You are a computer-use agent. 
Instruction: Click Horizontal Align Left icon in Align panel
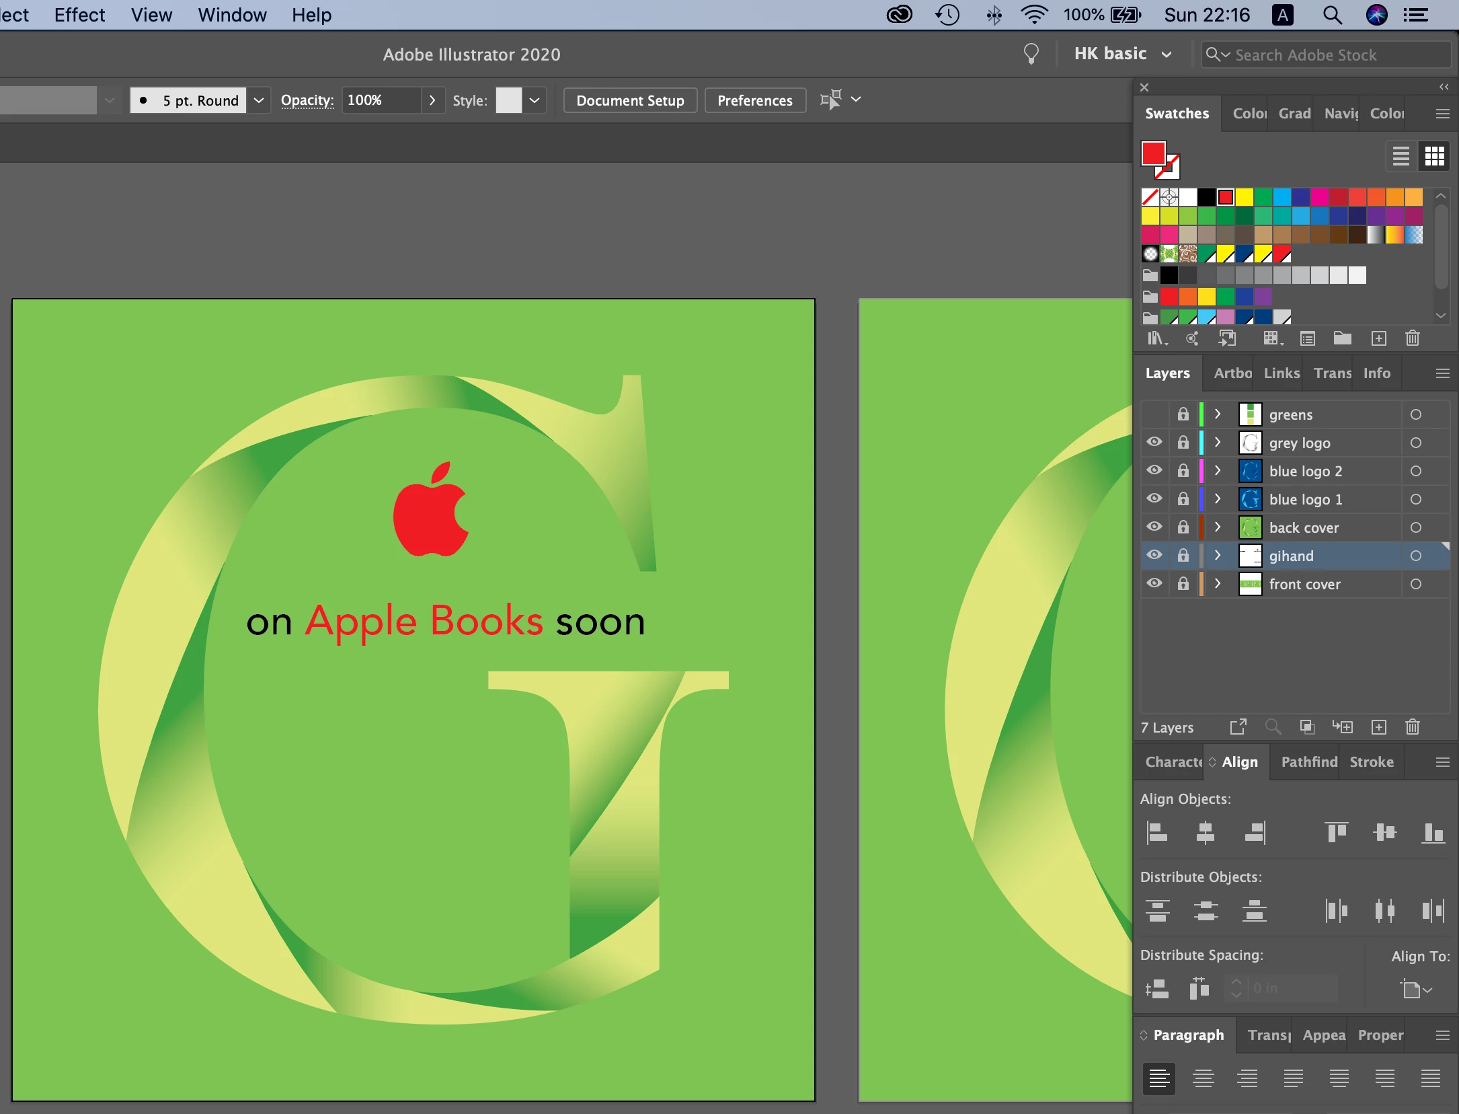point(1156,833)
